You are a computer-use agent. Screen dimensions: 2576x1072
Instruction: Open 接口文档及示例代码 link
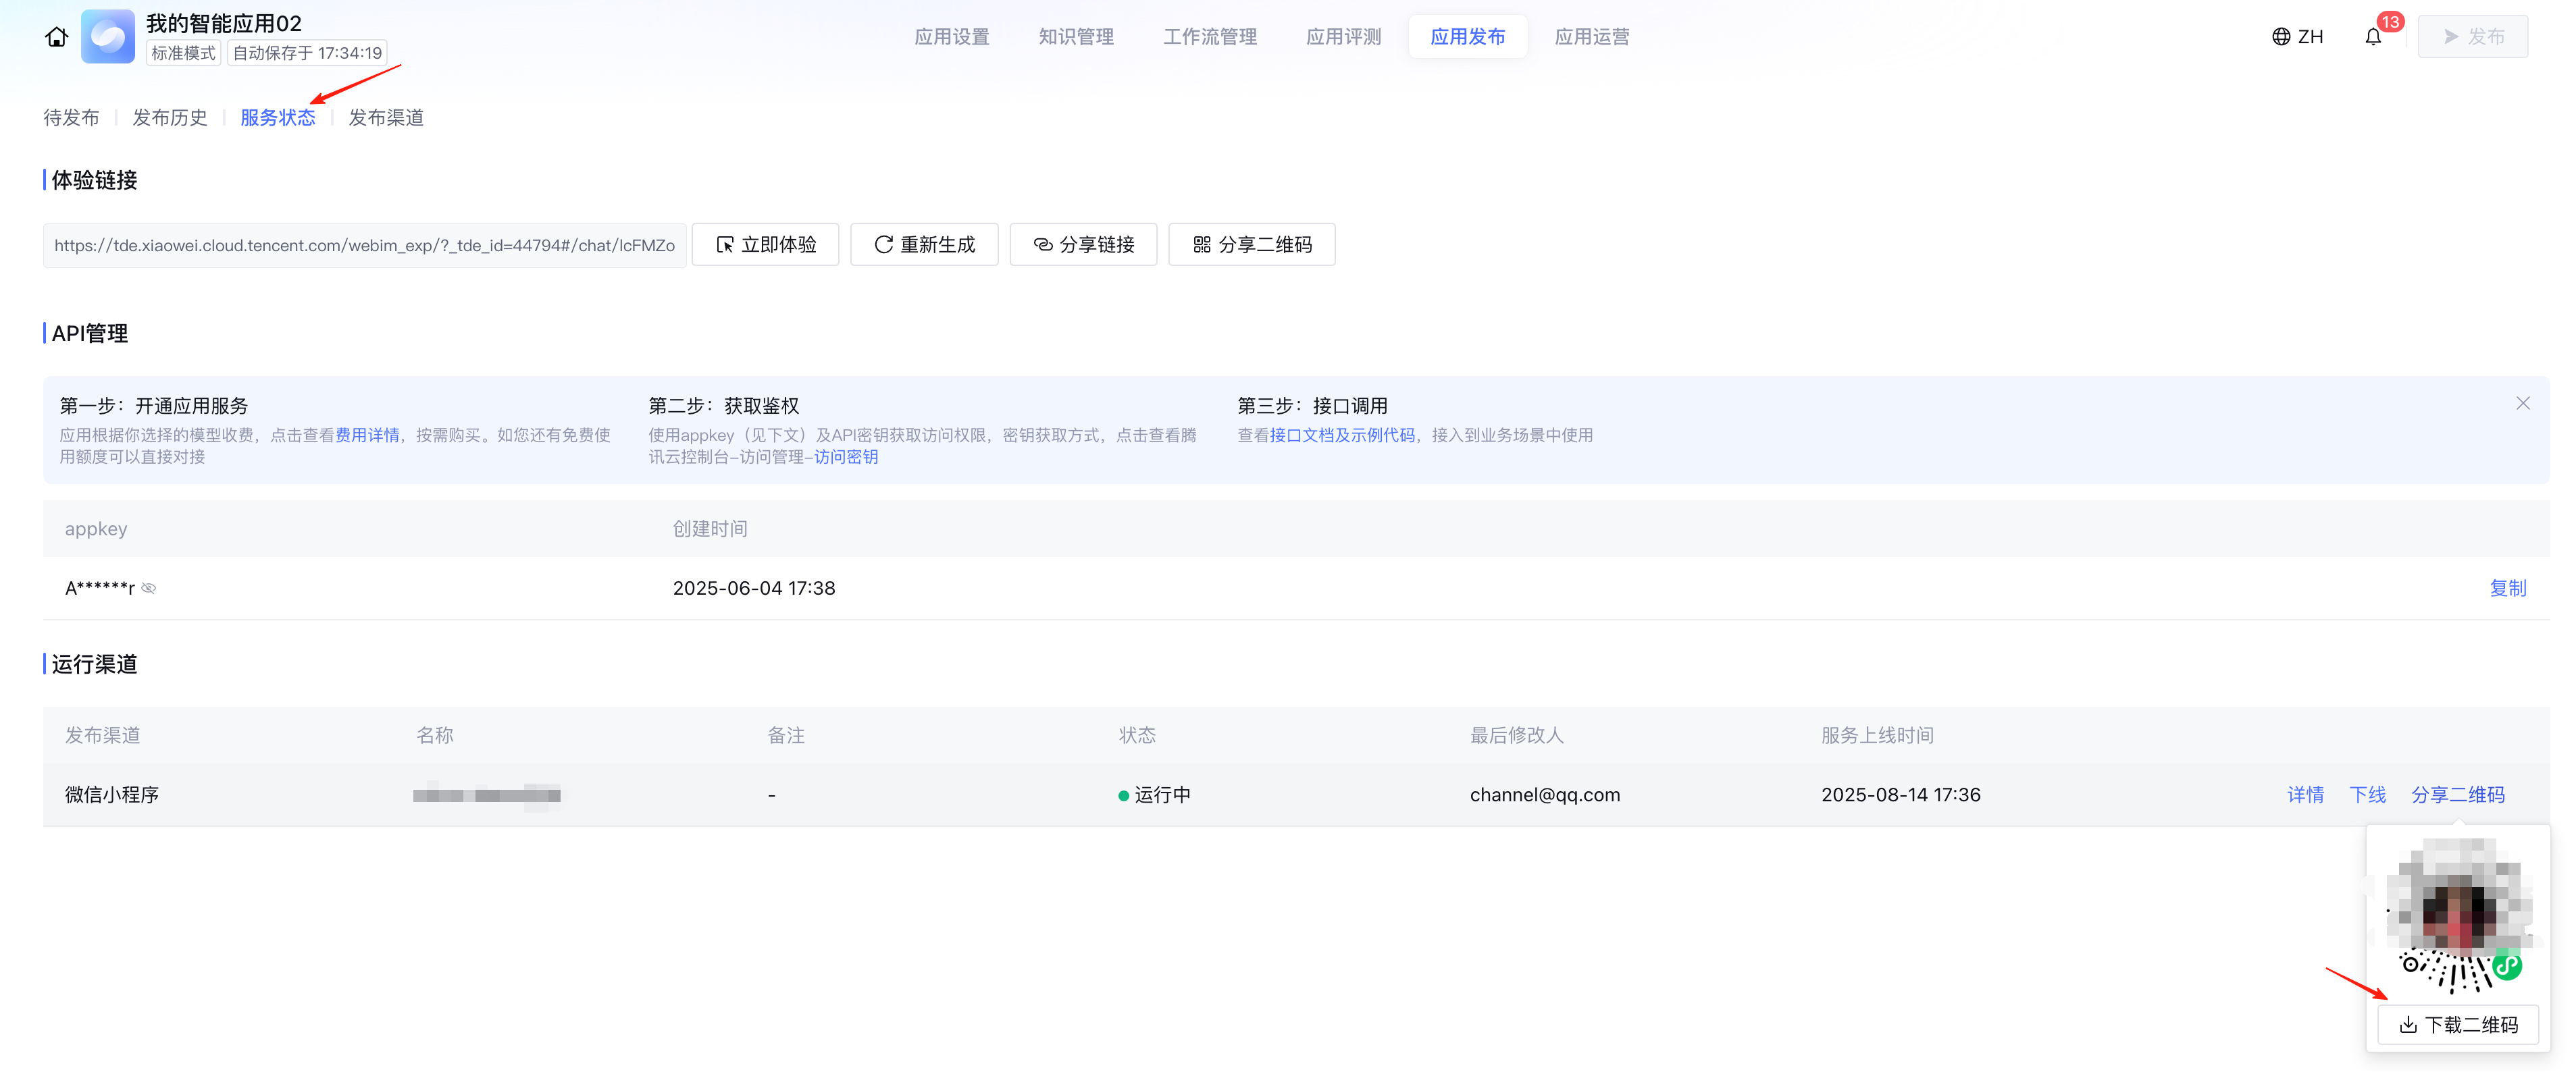(1342, 435)
